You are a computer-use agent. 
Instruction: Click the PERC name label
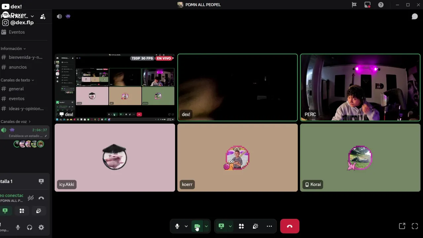point(310,114)
